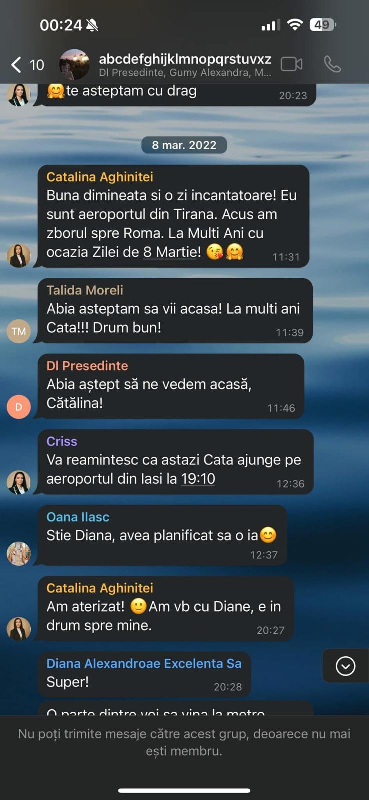Tap the Catalina Aghinitei name on the Tirana message
The width and height of the screenshot is (369, 800).
[x=100, y=177]
